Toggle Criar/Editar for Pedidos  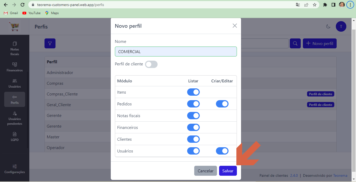[222, 104]
